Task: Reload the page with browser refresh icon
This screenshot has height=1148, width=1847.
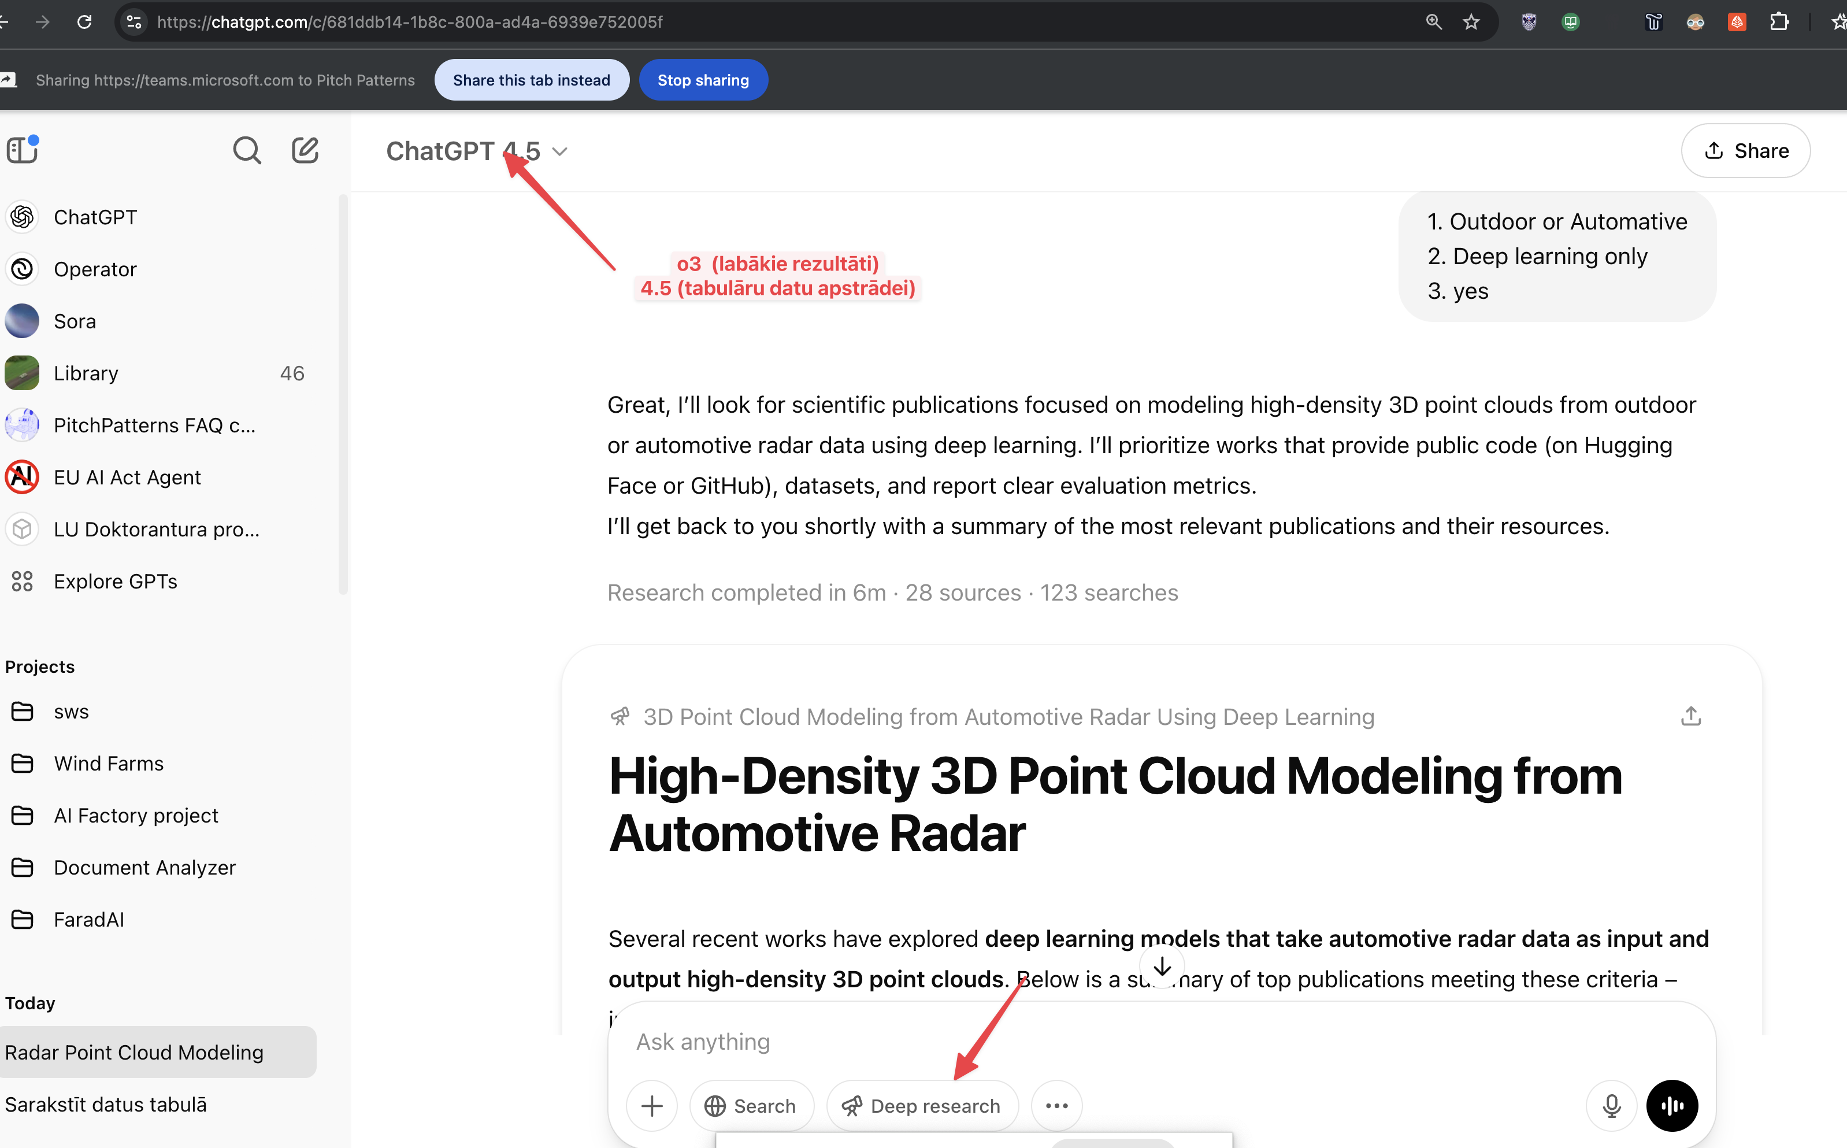Action: tap(84, 22)
